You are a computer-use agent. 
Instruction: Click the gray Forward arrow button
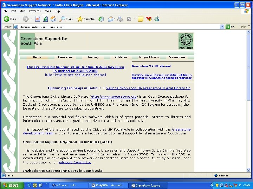click(x=26, y=19)
